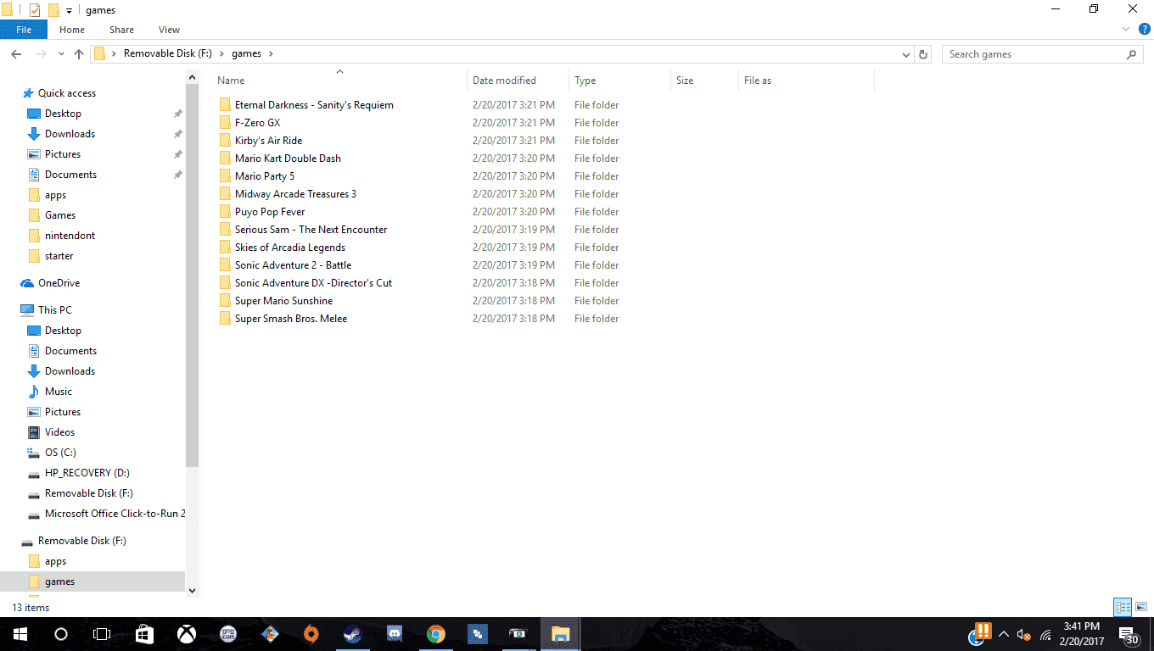Click the This PC computer icon in the sidebar
1154x651 pixels.
click(27, 310)
